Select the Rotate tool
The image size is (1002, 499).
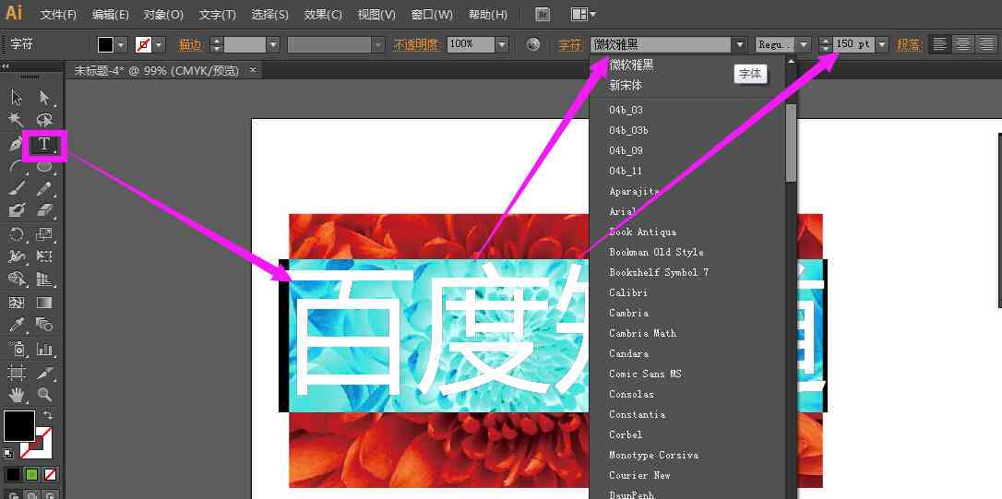(x=17, y=234)
